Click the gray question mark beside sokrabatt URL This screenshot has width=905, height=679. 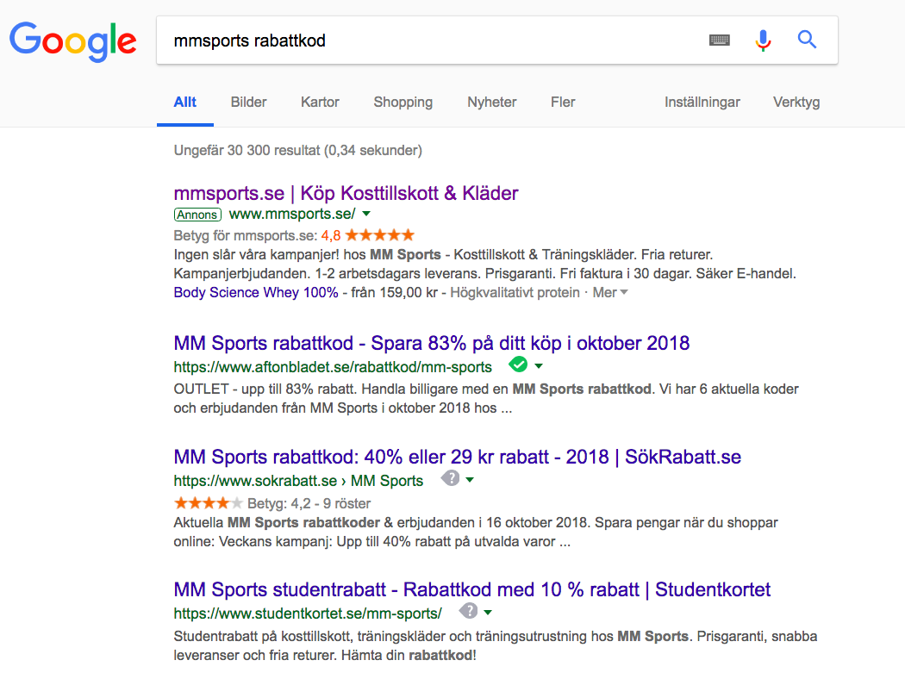pyautogui.click(x=450, y=478)
